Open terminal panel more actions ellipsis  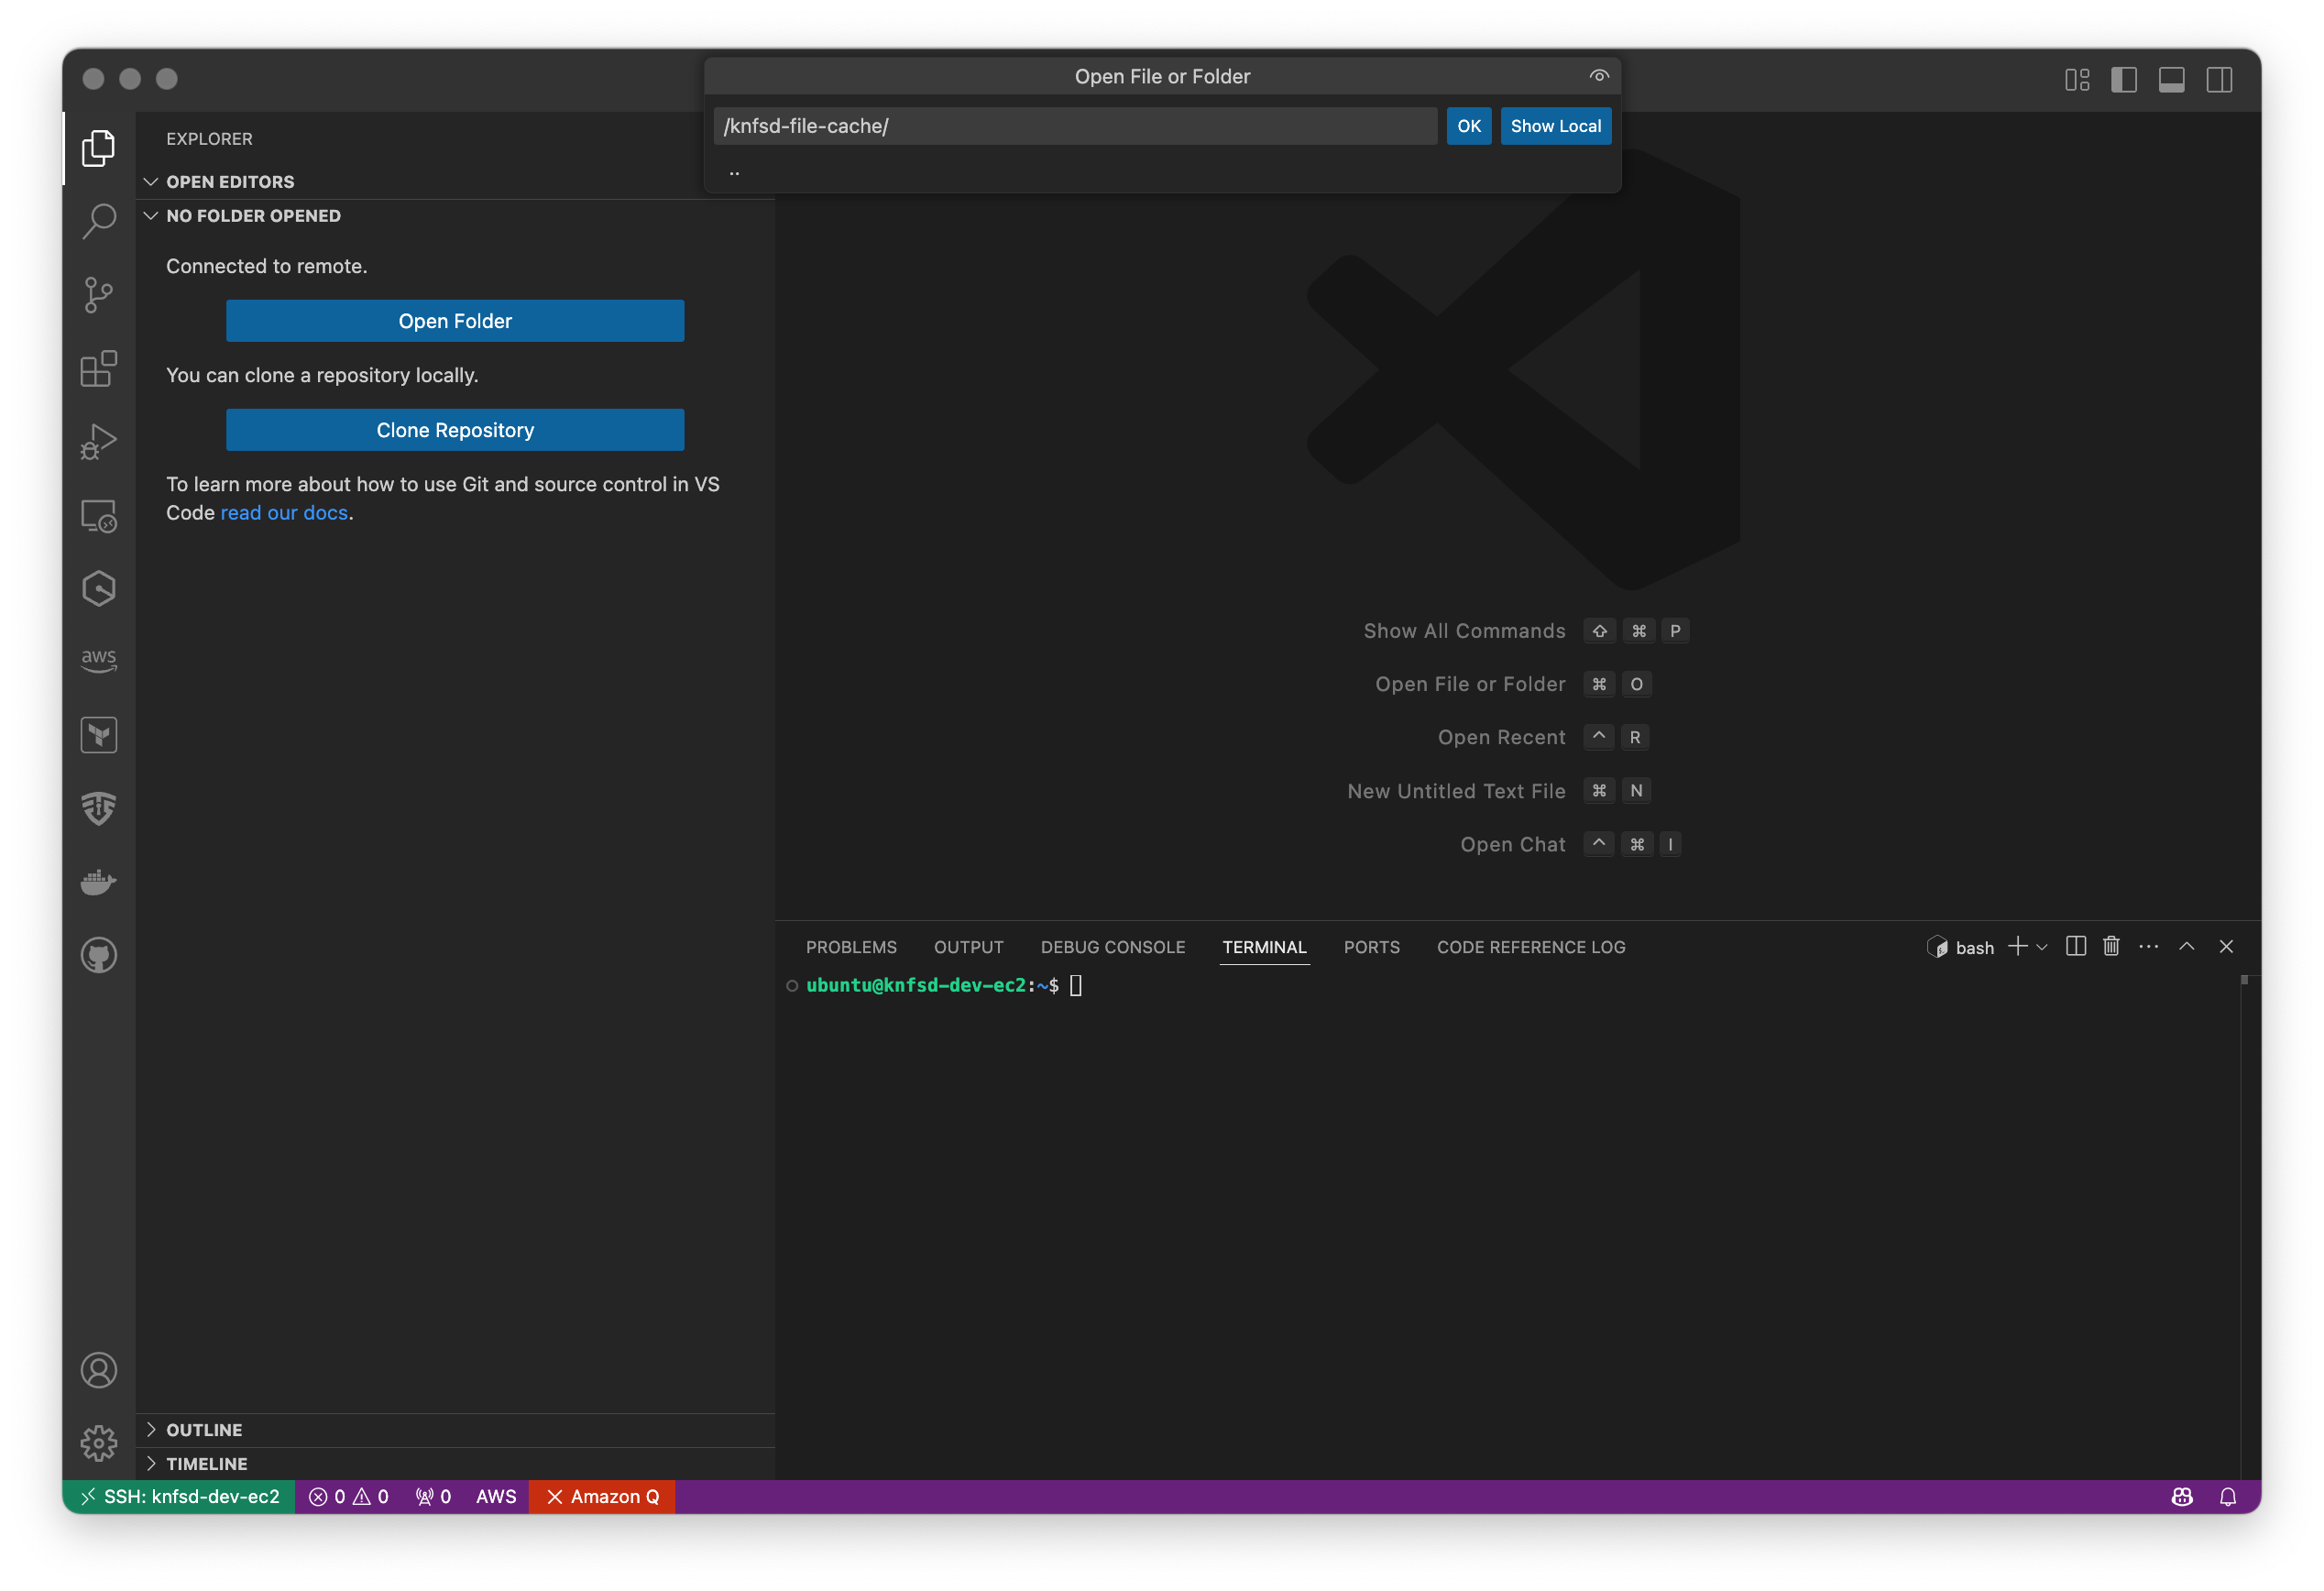point(2148,946)
